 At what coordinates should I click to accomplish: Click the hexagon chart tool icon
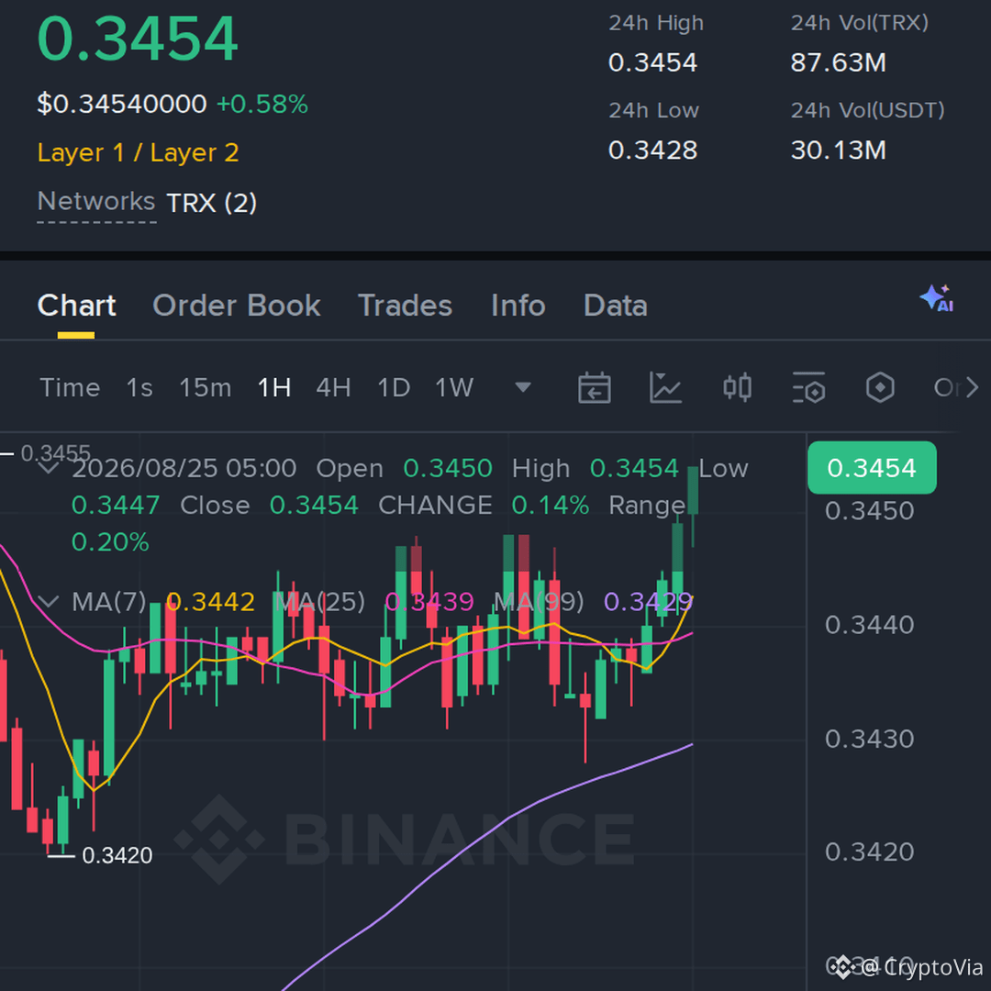(880, 387)
